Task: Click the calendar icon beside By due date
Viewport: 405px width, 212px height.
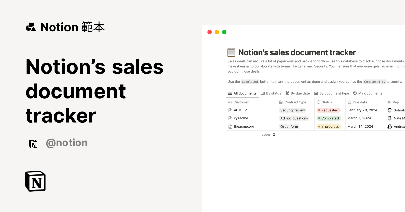Action: click(x=287, y=93)
